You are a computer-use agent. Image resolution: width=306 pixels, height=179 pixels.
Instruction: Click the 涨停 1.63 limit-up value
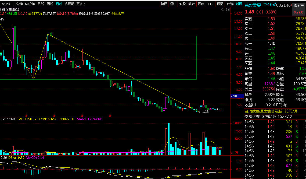[271, 69]
